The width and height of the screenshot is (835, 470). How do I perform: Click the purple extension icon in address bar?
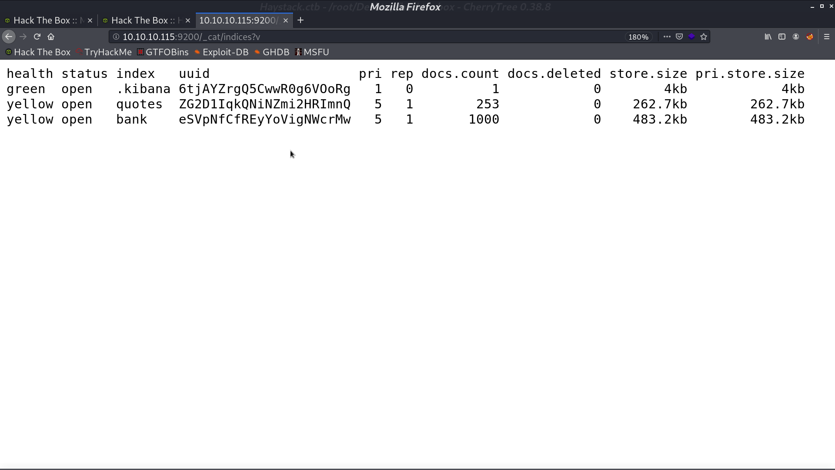691,37
